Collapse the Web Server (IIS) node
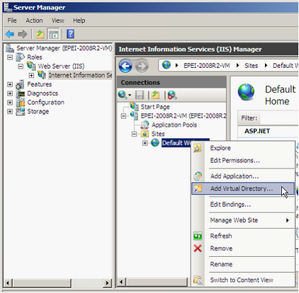Screen dimensions: 299x293 [21, 67]
